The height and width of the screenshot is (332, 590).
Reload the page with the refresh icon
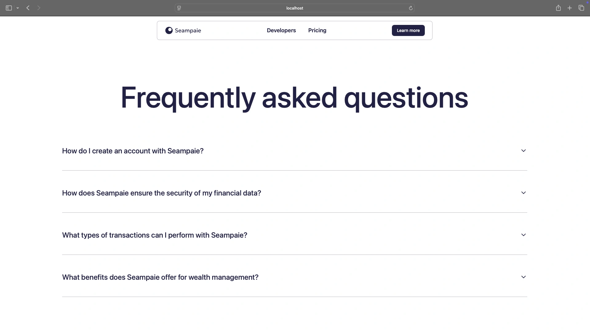(x=411, y=8)
